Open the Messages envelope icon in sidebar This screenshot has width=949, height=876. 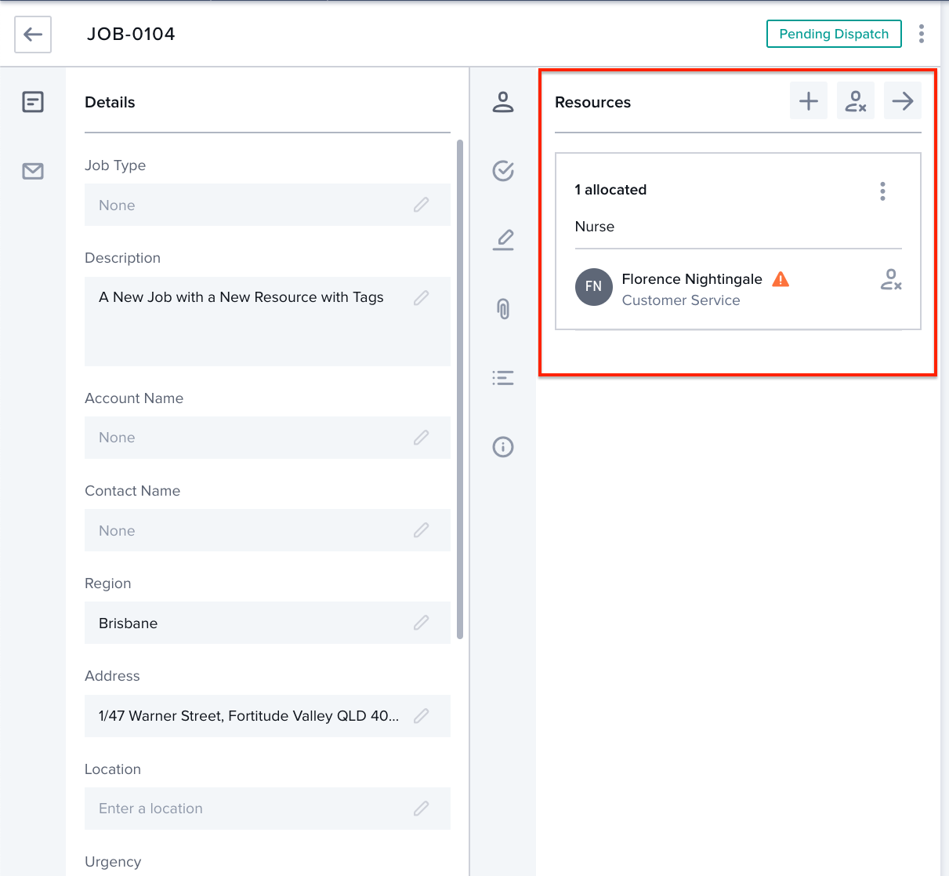[x=32, y=171]
